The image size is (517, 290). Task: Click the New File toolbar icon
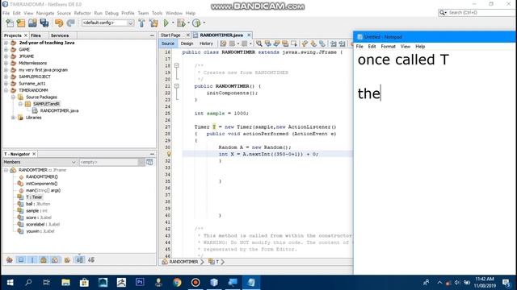click(x=10, y=23)
